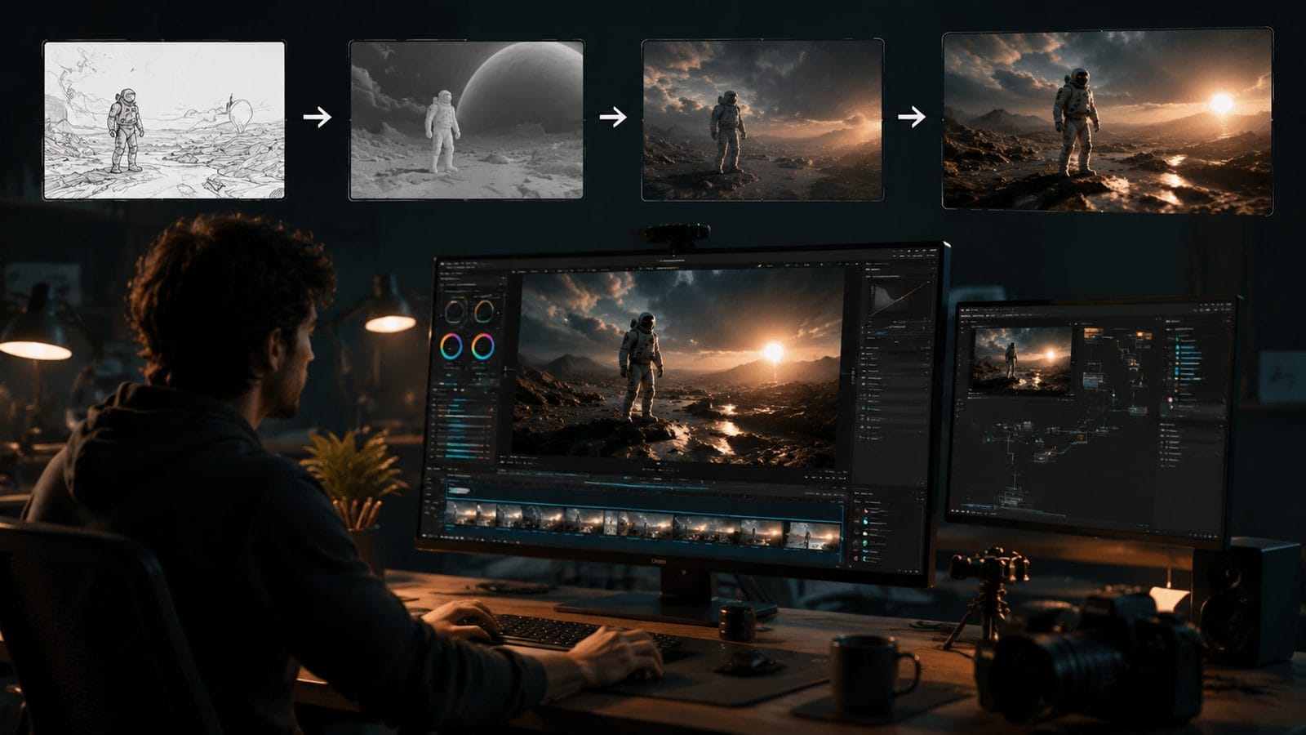
Task: Adjust the lower-right rainbow color wheel on the main monitor
Action: click(x=483, y=346)
